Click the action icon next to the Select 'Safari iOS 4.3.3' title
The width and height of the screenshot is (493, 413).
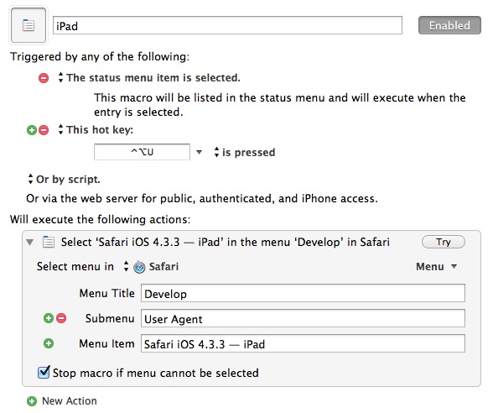point(49,242)
